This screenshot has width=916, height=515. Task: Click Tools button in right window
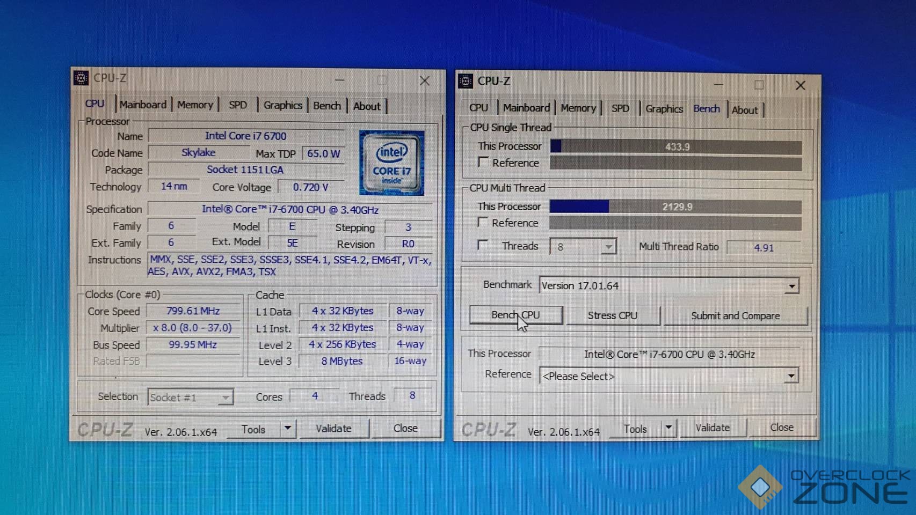click(635, 429)
